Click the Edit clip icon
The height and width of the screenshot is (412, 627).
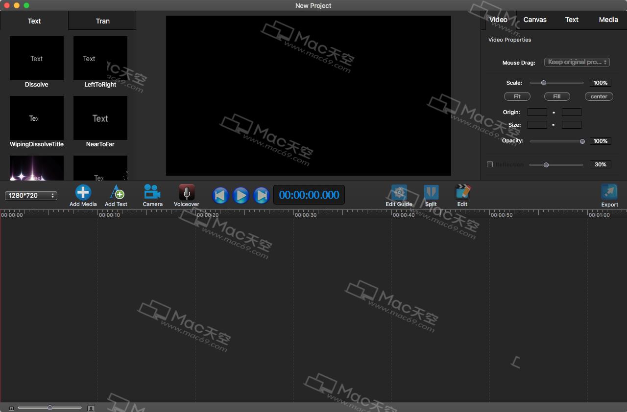click(462, 192)
